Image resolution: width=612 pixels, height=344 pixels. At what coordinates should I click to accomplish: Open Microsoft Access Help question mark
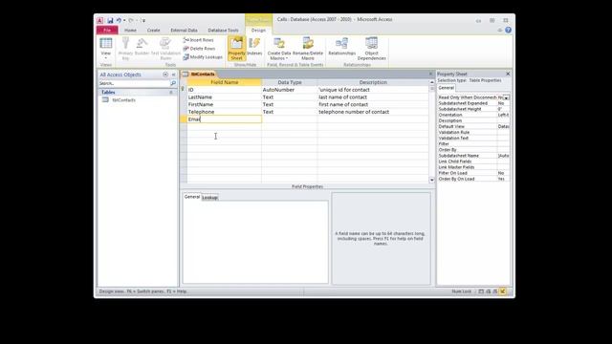click(508, 30)
